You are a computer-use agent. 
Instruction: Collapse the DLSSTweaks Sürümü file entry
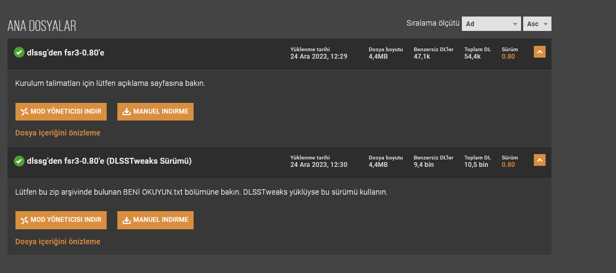pos(539,160)
